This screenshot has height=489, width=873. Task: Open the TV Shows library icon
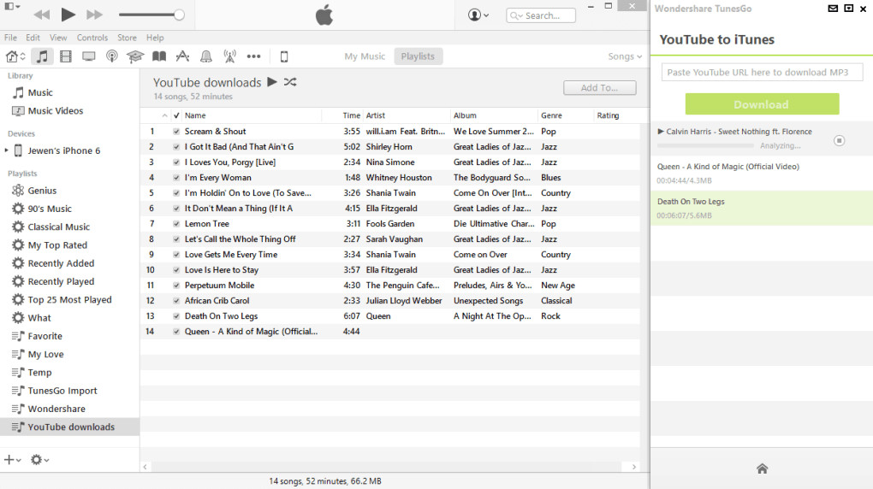88,56
